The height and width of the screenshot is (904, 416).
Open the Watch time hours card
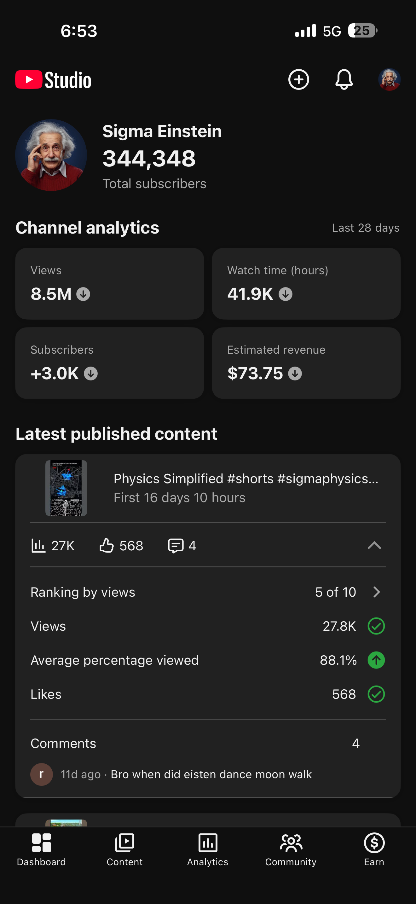[x=306, y=284]
